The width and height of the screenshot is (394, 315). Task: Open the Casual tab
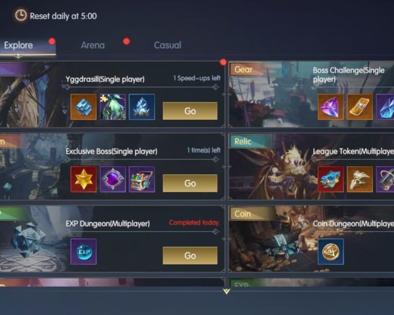coord(167,45)
